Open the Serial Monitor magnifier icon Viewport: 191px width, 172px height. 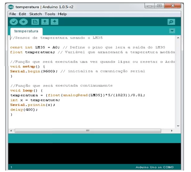(x=171, y=22)
